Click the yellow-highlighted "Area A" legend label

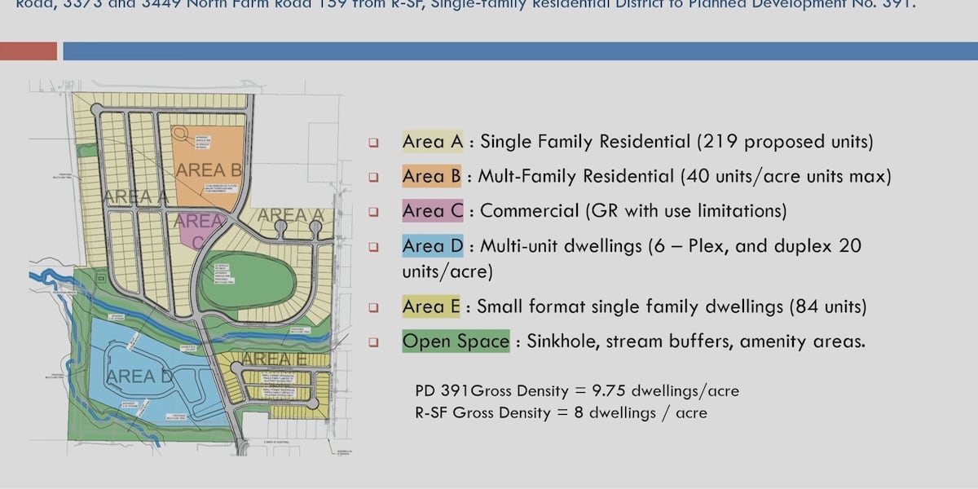pos(433,141)
